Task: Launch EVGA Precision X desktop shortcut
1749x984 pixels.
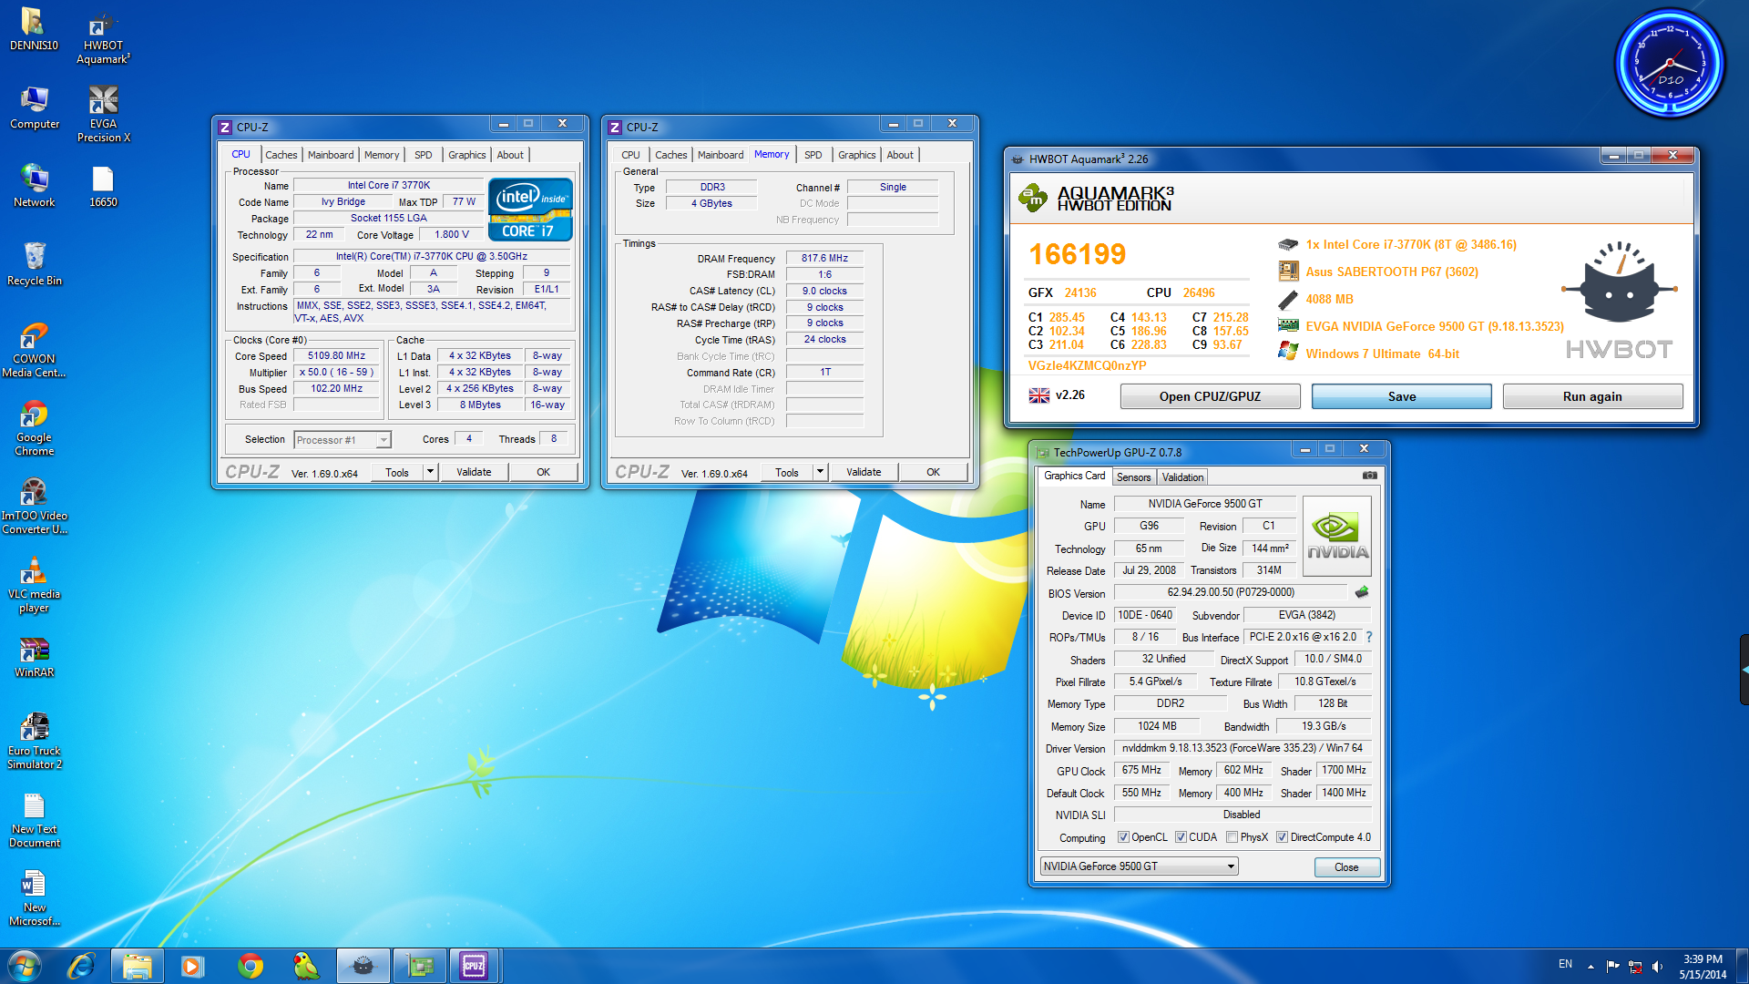Action: pos(103,114)
